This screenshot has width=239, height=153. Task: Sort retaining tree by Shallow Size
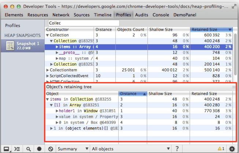[x=168, y=94]
